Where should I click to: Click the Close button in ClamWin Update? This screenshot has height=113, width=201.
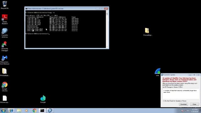pyautogui.click(x=194, y=104)
